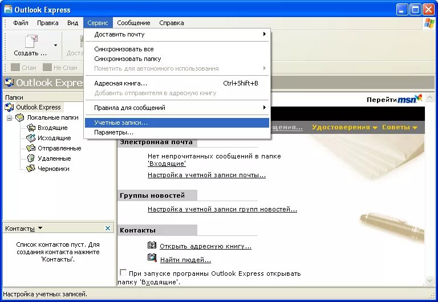This screenshot has width=438, height=302.
Task: Minimize the Outlook Express window
Action: click(401, 10)
